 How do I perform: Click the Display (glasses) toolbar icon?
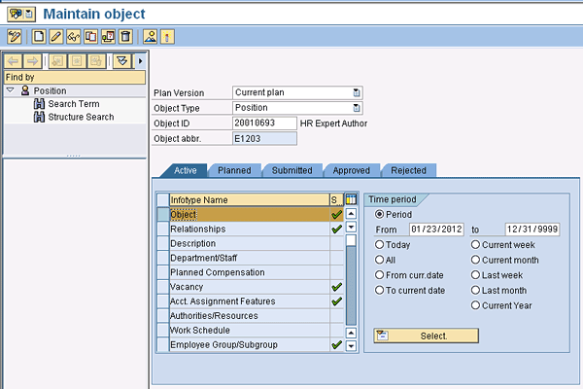click(73, 37)
